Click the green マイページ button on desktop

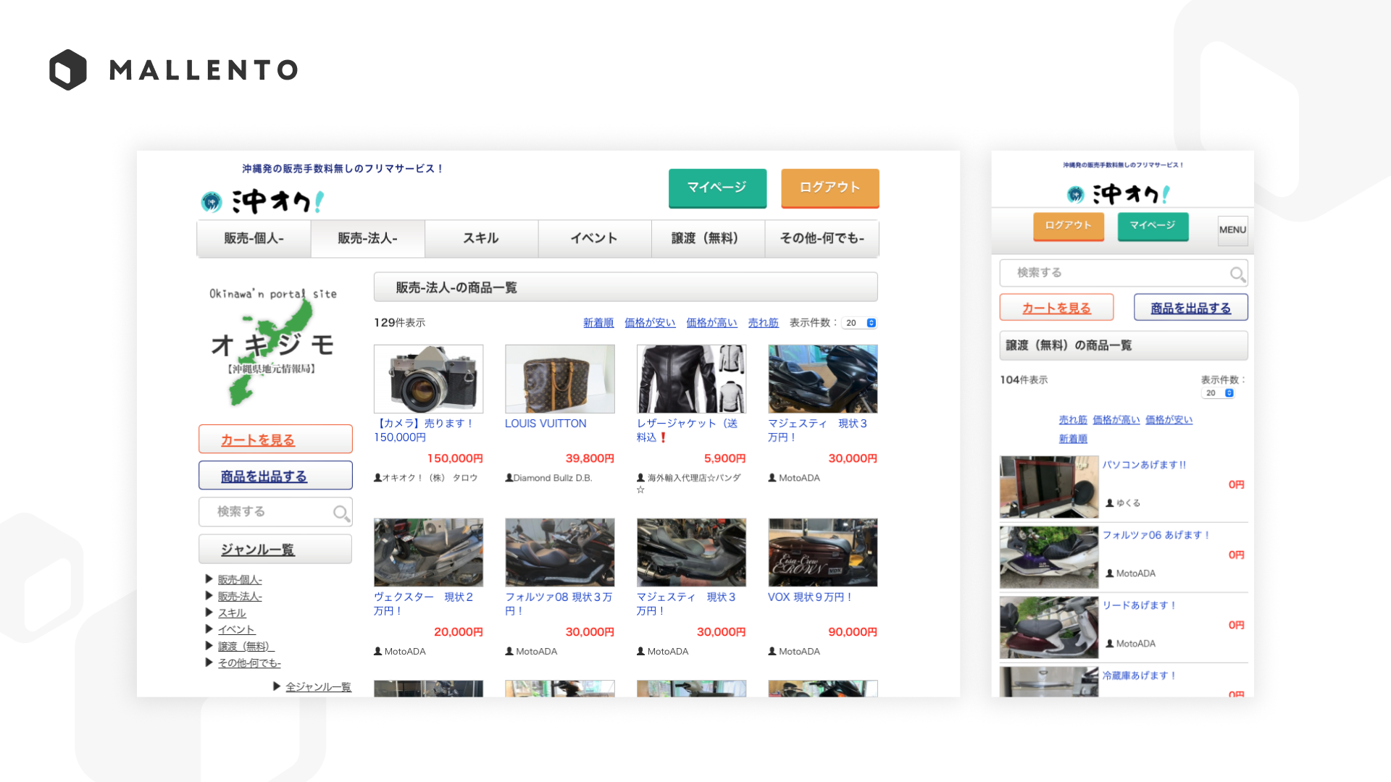click(717, 188)
